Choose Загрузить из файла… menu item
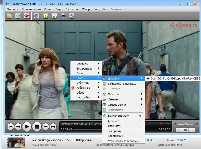This screenshot has width=201, height=149. pyautogui.click(x=123, y=84)
